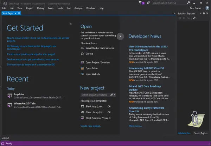
Task: Open the File menu
Action: pos(4,8)
